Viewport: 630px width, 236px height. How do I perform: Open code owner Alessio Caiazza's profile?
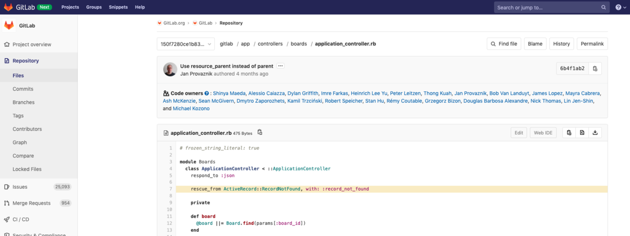pos(266,93)
